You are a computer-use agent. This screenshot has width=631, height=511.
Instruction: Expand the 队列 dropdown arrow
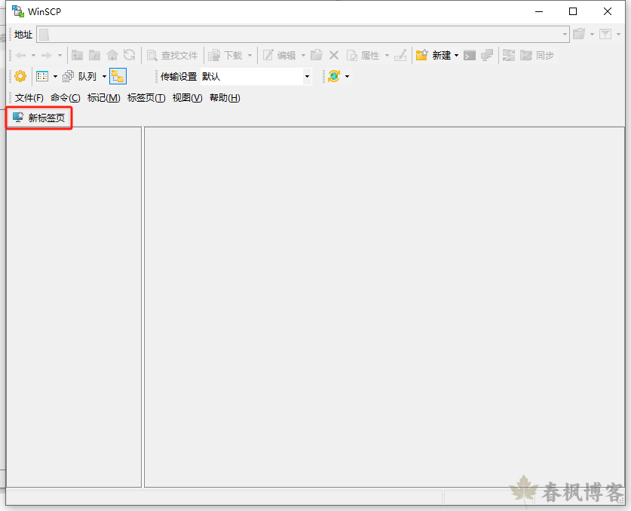point(104,76)
